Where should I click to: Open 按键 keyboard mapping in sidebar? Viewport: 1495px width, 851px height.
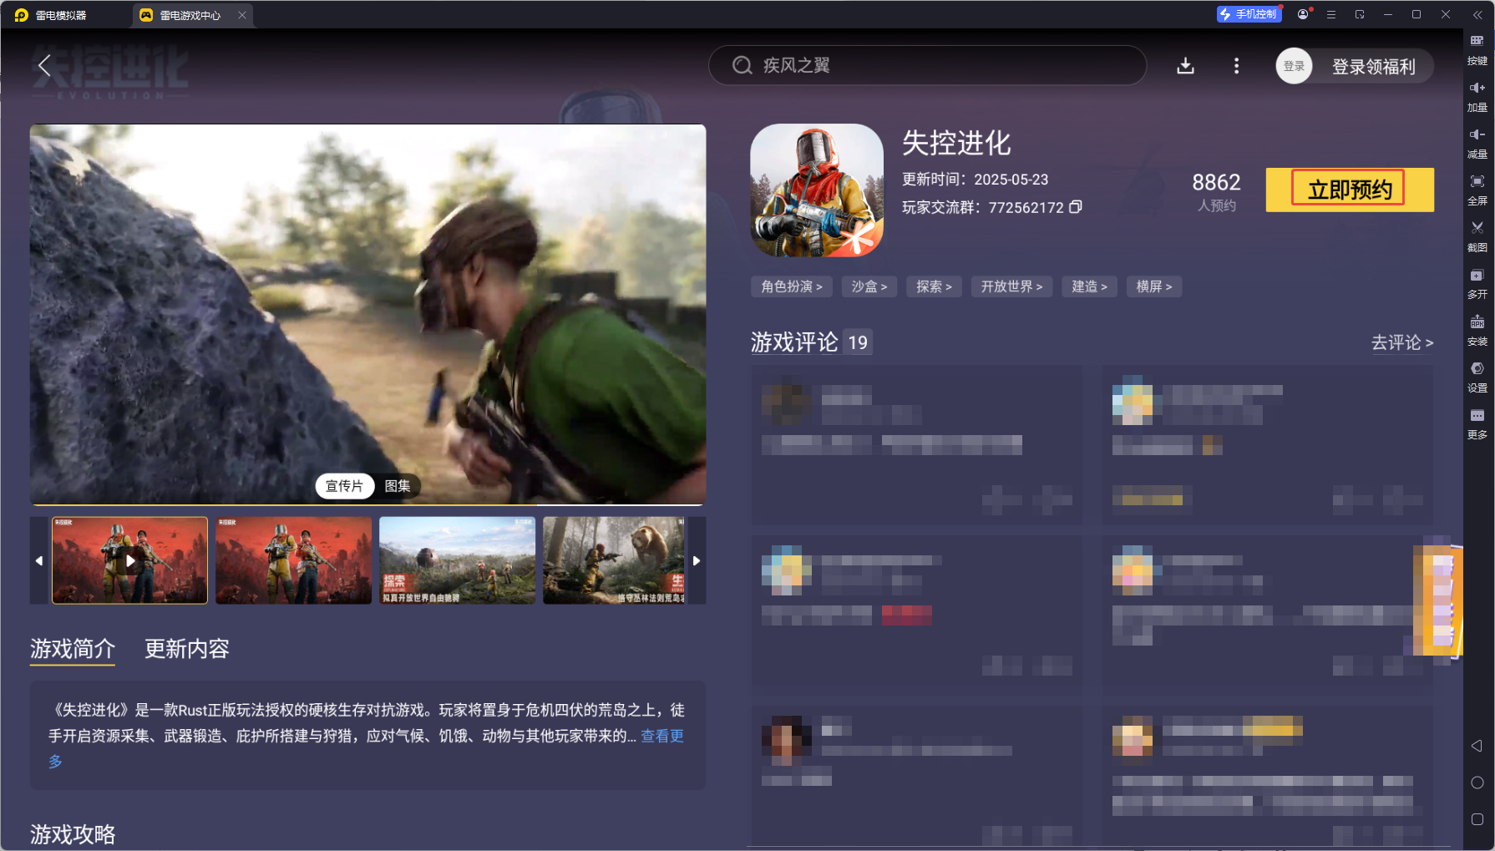1477,49
